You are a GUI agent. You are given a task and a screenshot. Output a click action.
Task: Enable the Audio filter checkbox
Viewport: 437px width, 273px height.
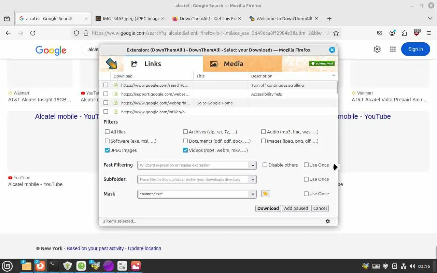point(264,132)
